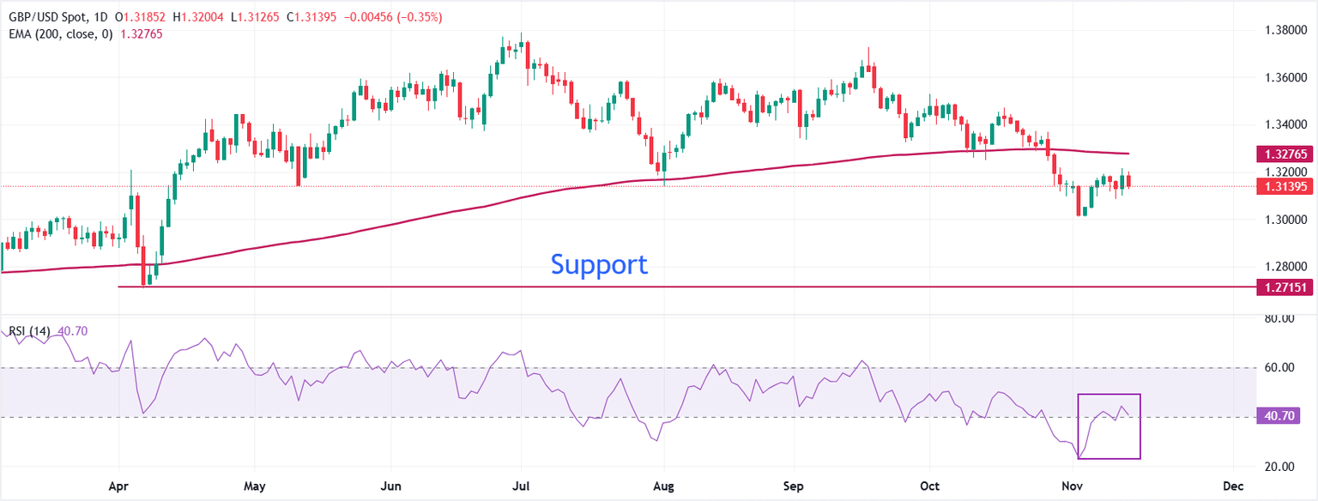Click the Dec label on time axis
The image size is (1318, 501).
pyautogui.click(x=1233, y=486)
